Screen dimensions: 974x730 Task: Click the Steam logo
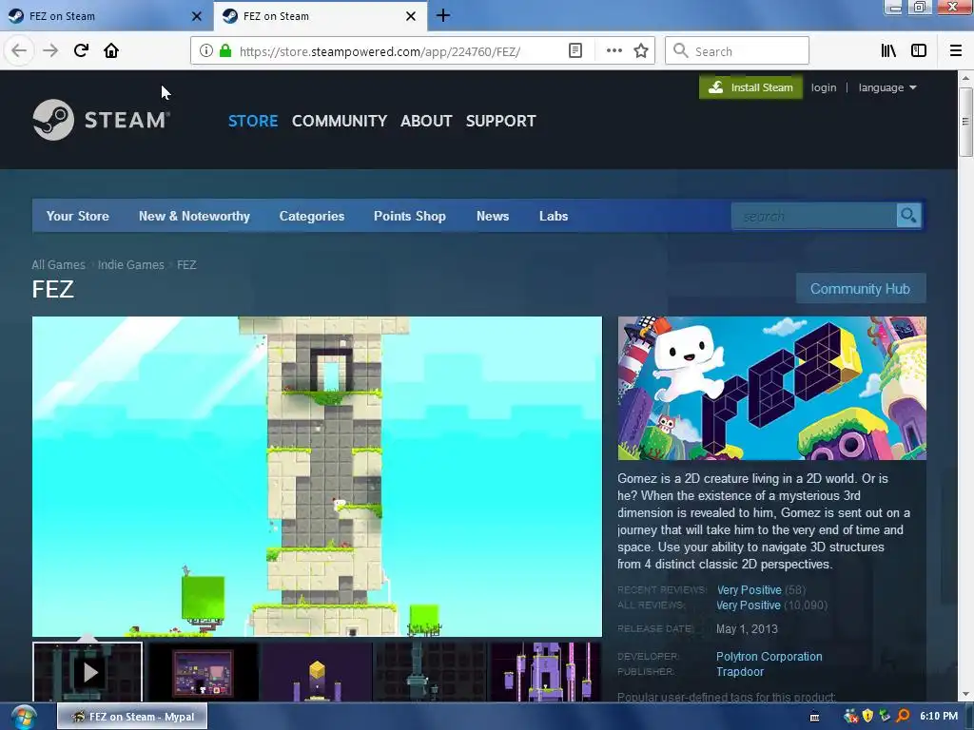(102, 120)
